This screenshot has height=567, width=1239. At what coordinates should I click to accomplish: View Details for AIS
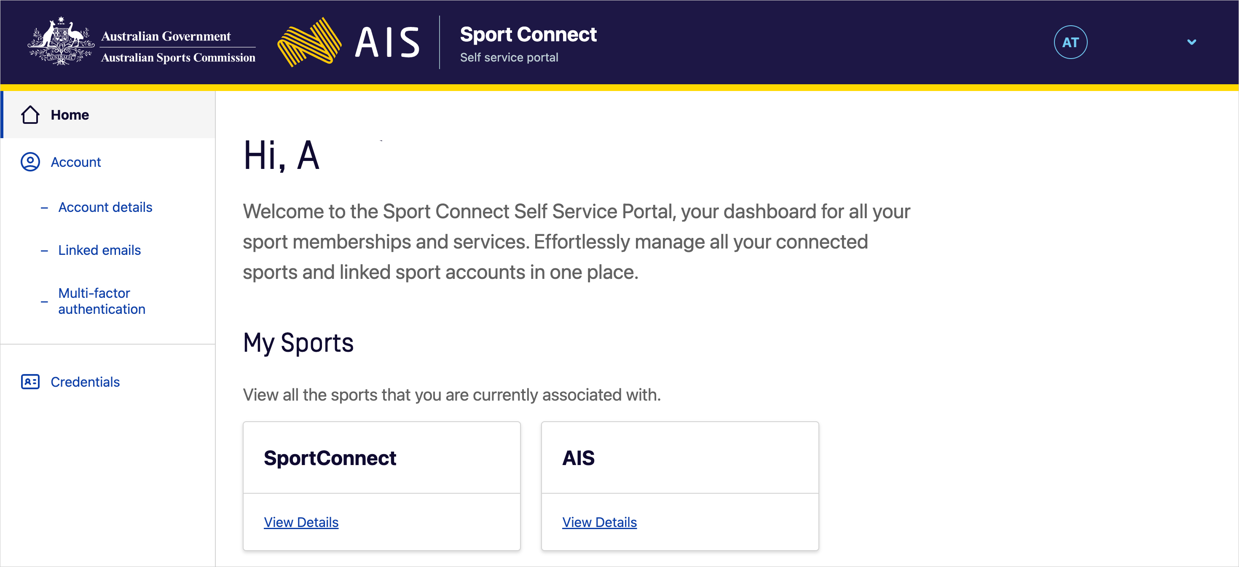click(x=600, y=522)
